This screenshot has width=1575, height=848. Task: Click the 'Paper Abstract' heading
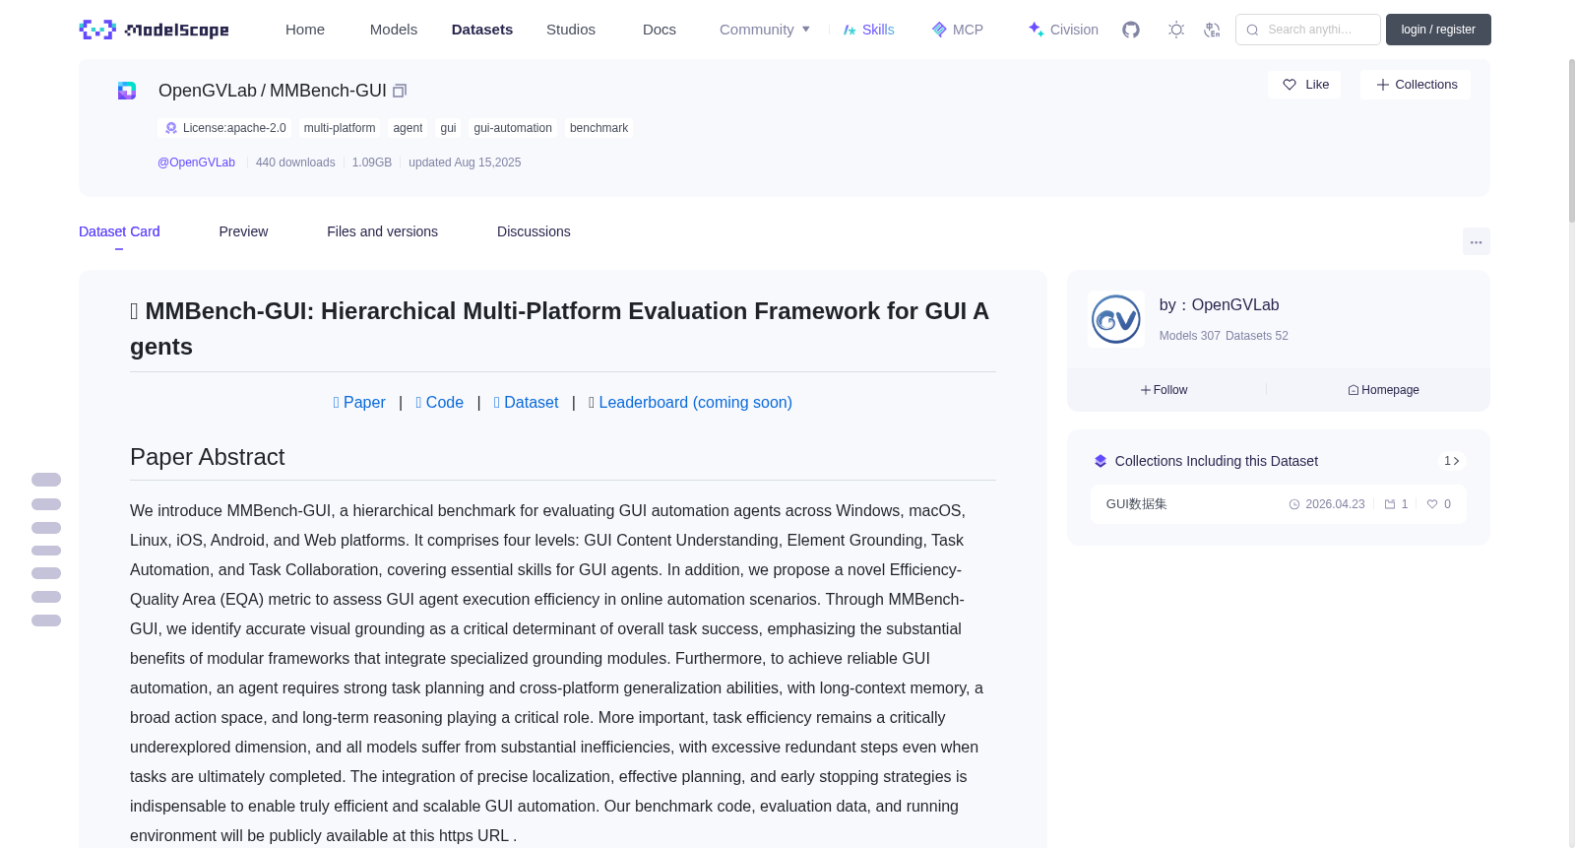(207, 457)
